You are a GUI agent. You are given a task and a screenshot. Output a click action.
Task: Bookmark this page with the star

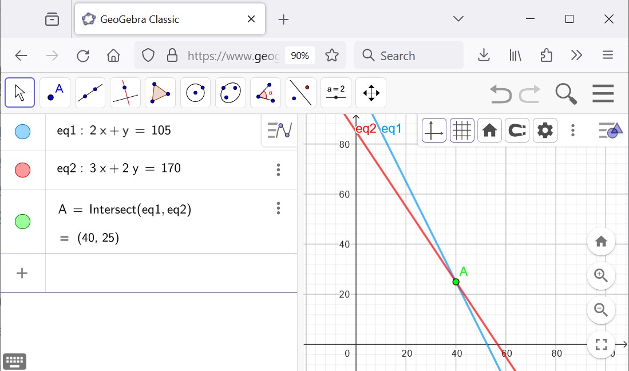click(332, 56)
